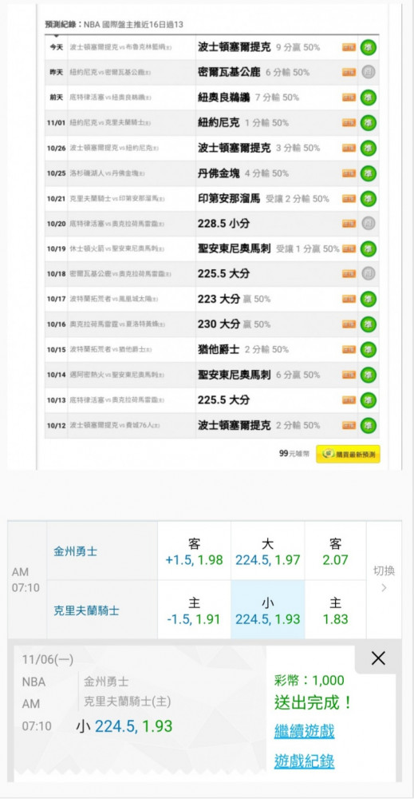Click the 購買最新預測 yellow button
This screenshot has width=414, height=799.
[x=348, y=454]
